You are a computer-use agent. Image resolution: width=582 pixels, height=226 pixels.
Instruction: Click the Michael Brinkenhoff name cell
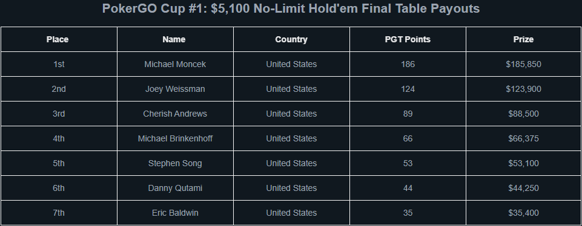175,138
